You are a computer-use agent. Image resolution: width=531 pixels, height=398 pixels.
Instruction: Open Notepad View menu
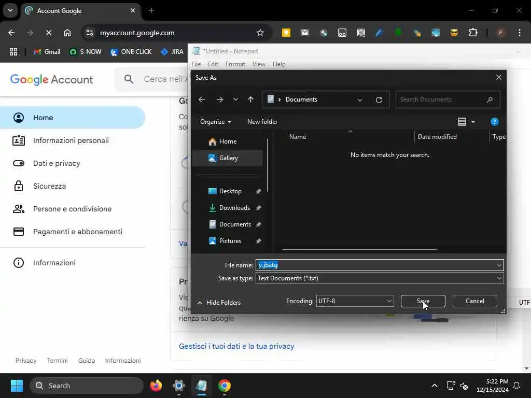click(x=259, y=64)
